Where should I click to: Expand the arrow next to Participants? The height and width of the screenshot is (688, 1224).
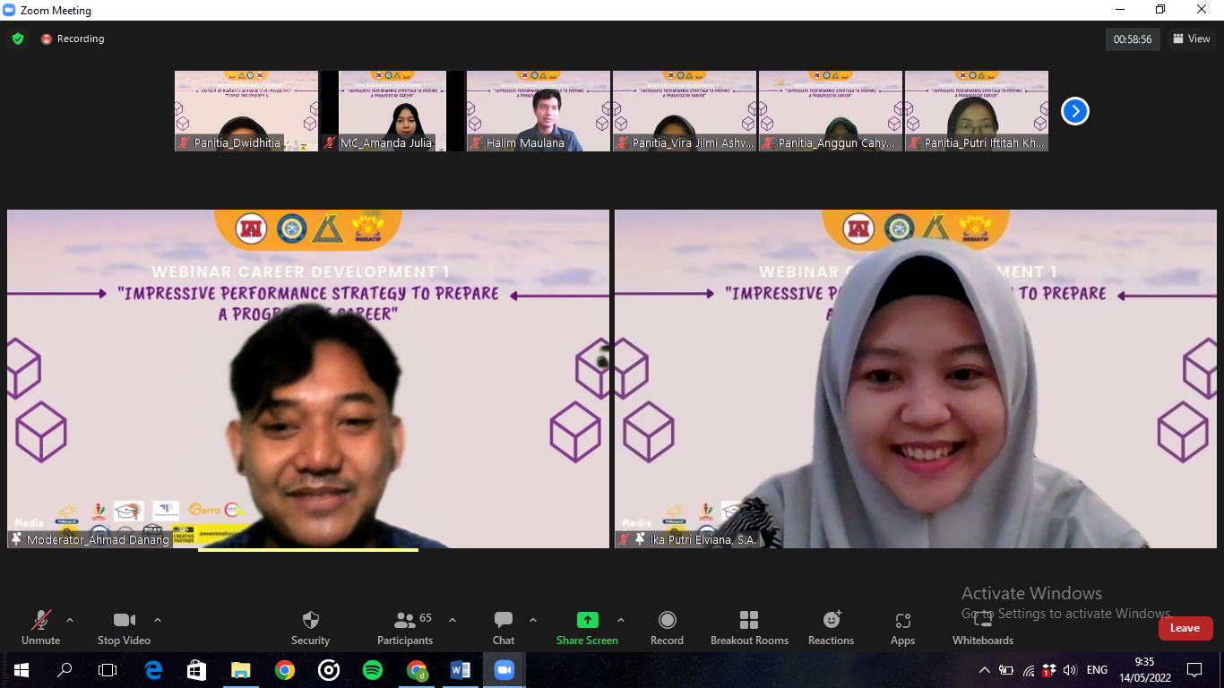[453, 620]
